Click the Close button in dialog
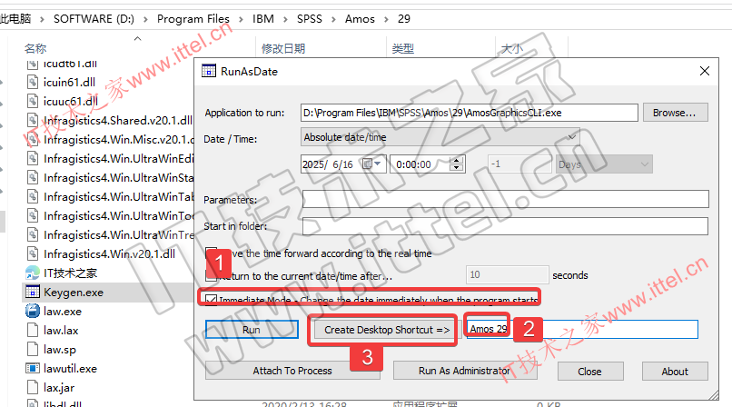 (590, 371)
